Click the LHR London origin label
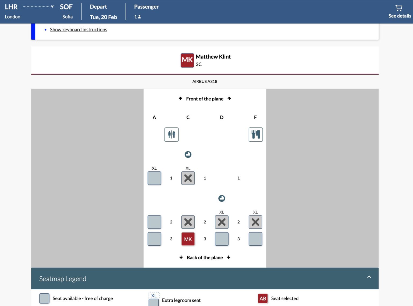Screen dimensions: 413x306 (12, 12)
